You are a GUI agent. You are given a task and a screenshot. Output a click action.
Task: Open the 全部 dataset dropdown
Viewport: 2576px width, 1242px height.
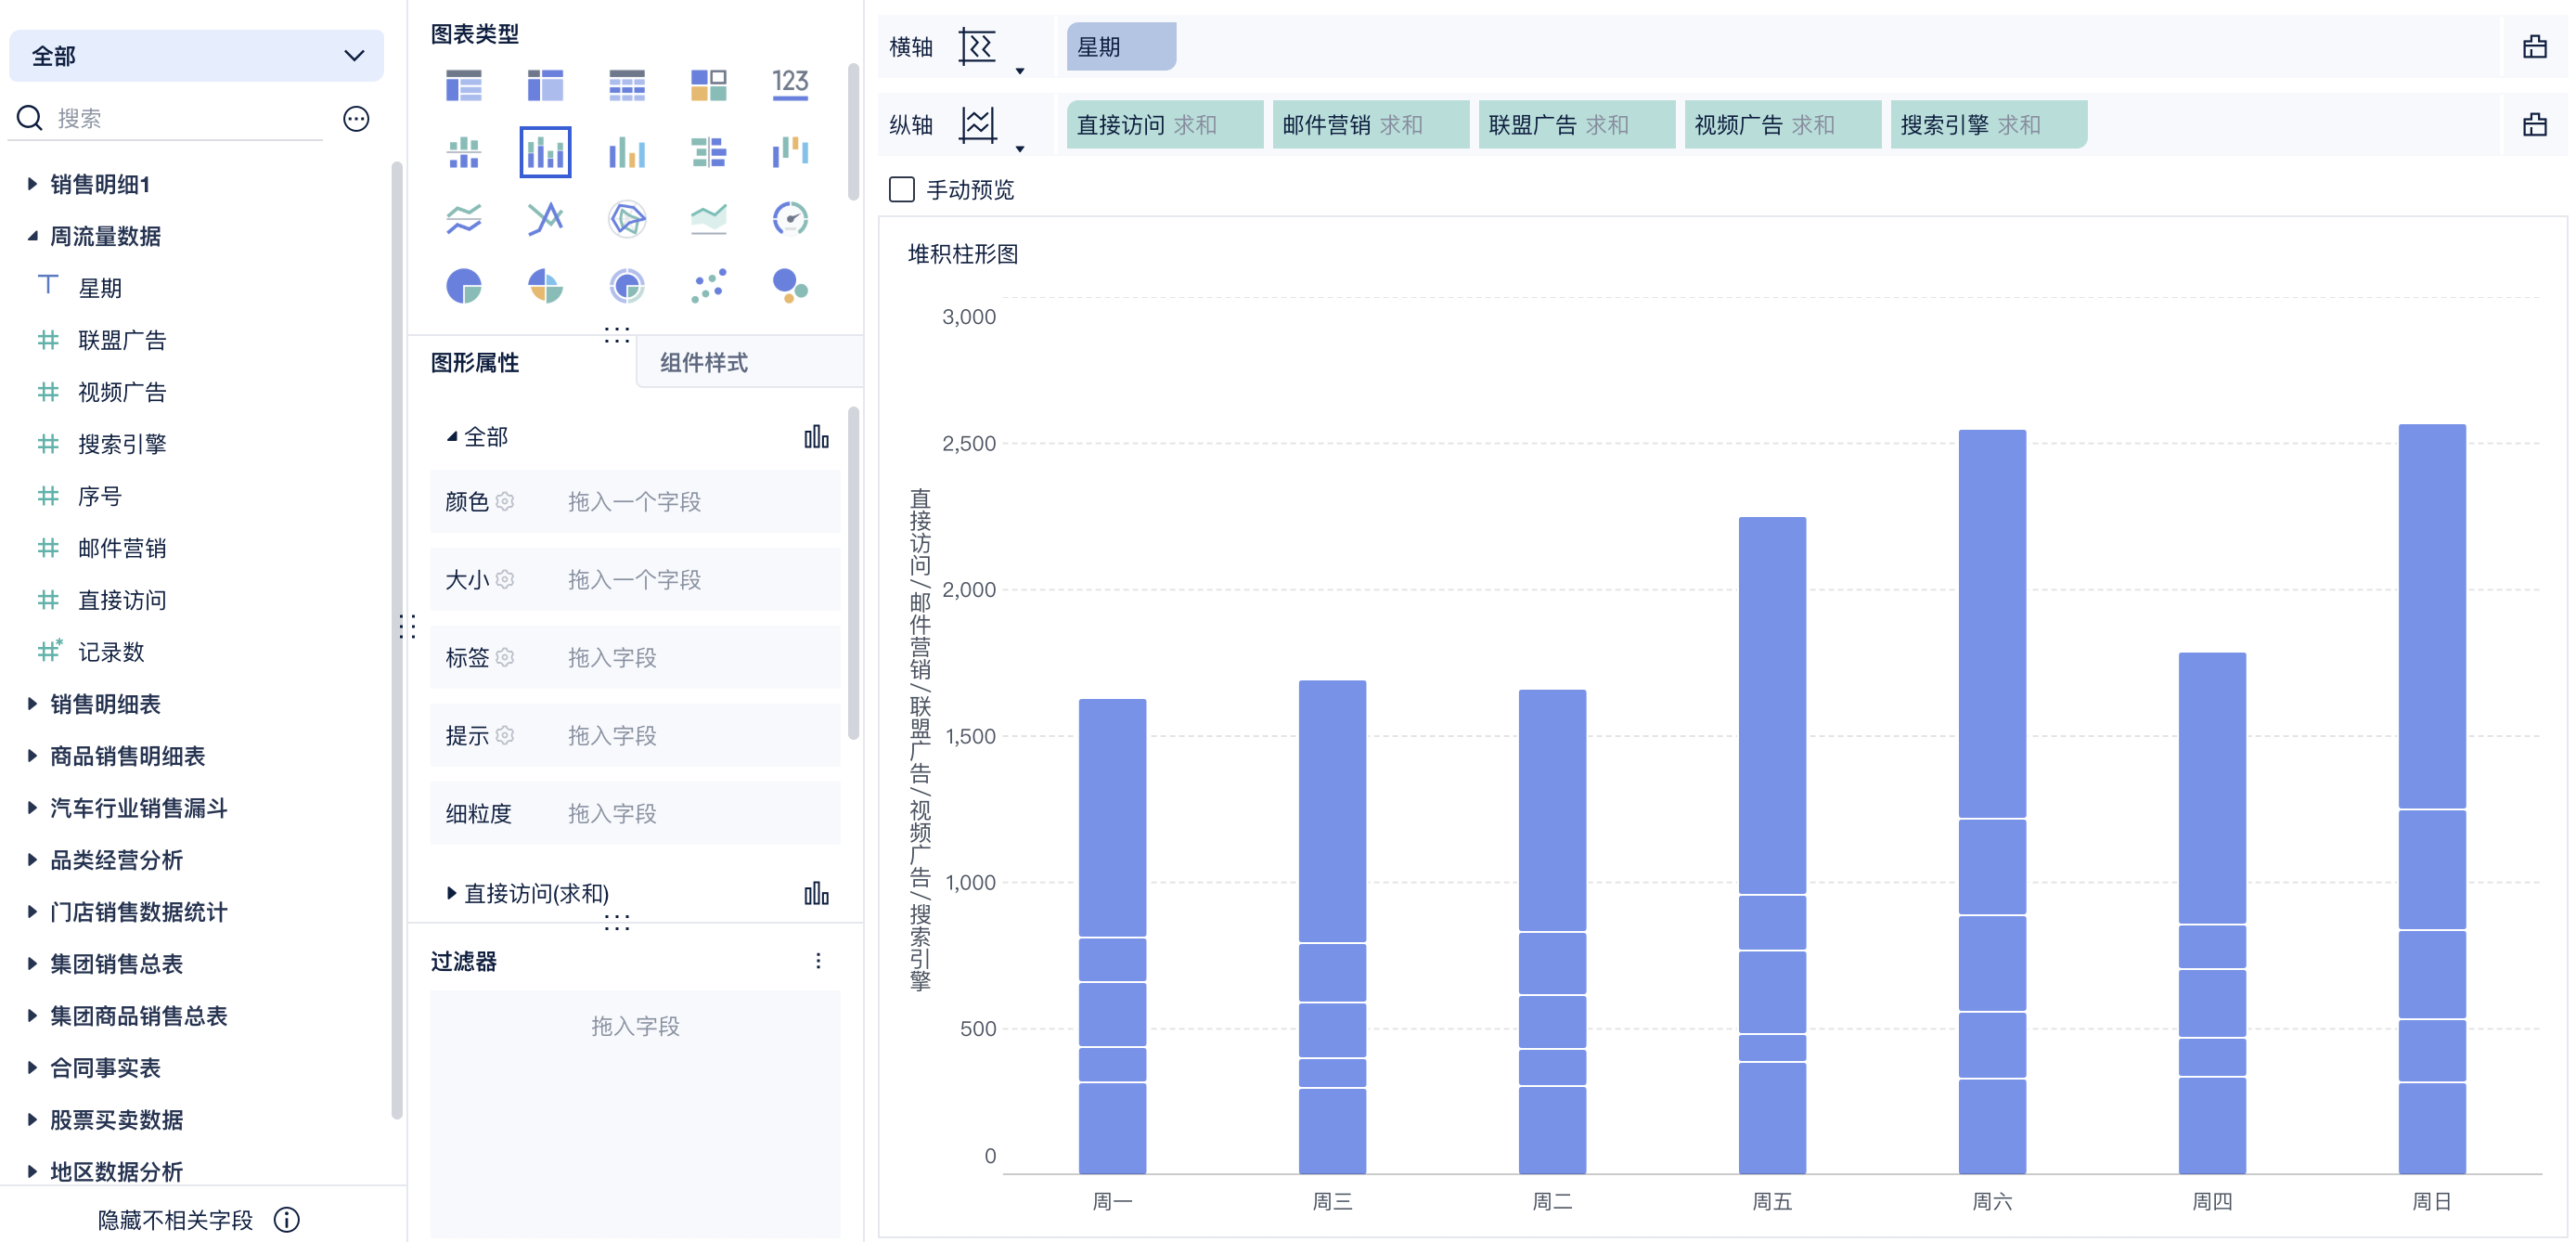[x=196, y=56]
